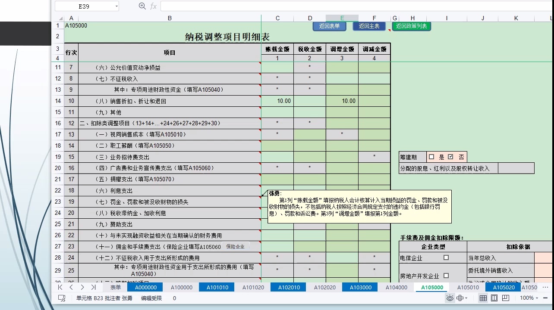Viewport: 554px width, 310px height.
Task: Select the （二）职工薪酬 row label
Action: pos(170,146)
